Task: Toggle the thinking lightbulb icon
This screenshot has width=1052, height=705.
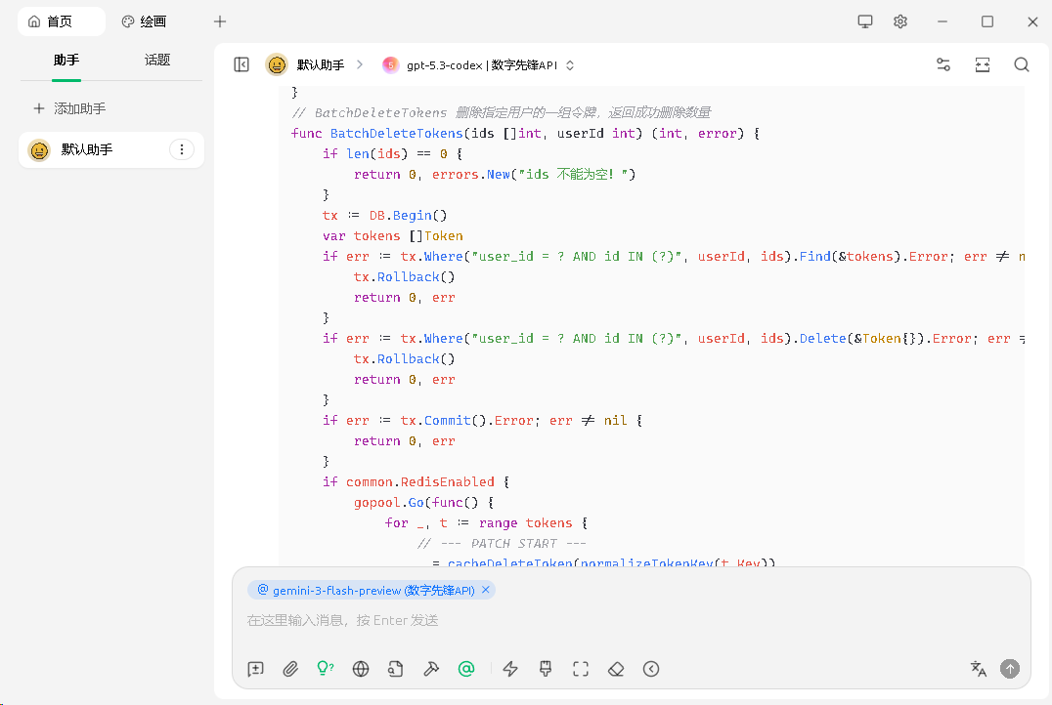Action: (x=326, y=669)
